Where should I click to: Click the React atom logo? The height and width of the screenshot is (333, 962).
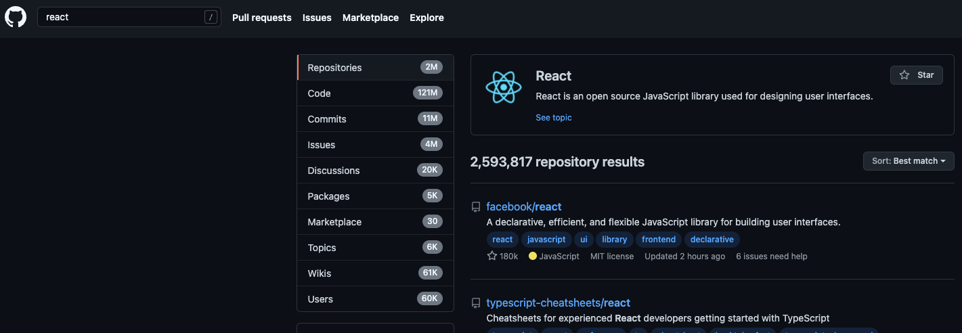coord(503,87)
